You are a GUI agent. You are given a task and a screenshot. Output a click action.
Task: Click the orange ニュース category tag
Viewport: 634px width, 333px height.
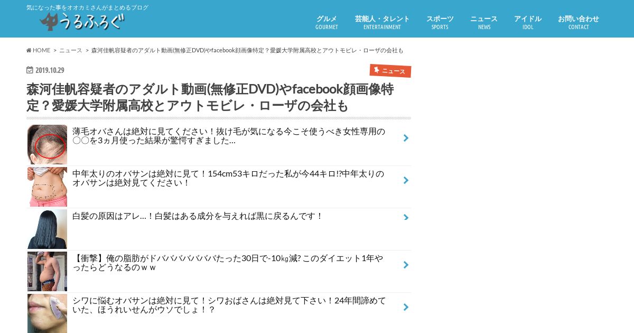pos(390,71)
